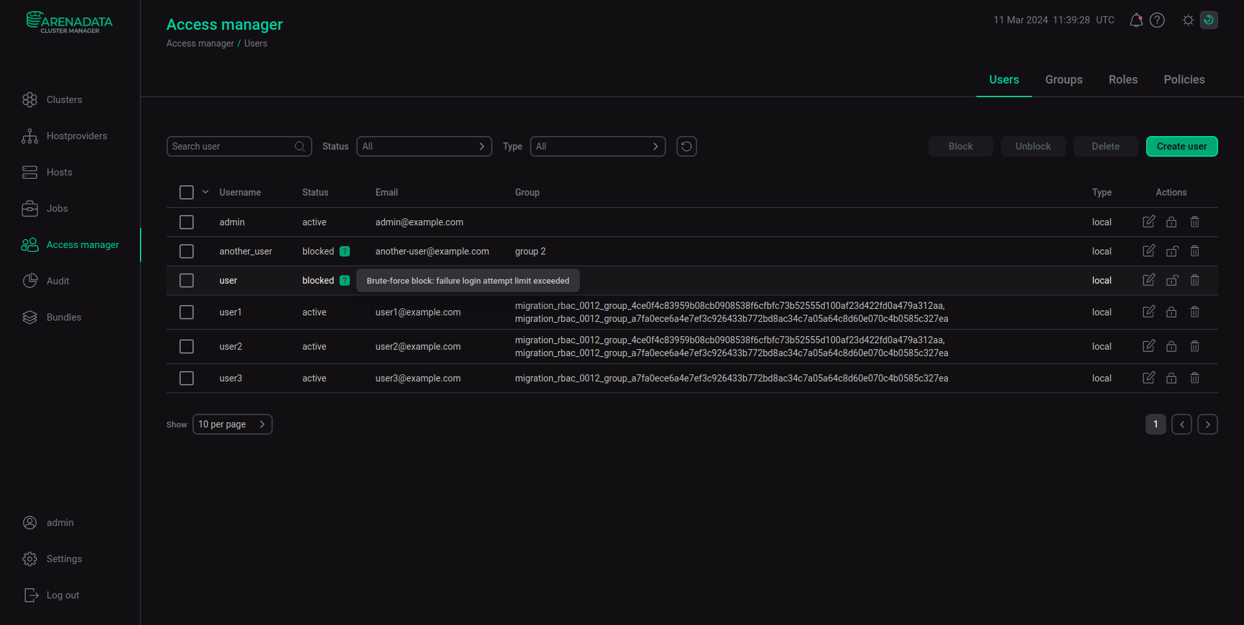
Task: Click the search magnifier icon
Action: pyautogui.click(x=300, y=146)
